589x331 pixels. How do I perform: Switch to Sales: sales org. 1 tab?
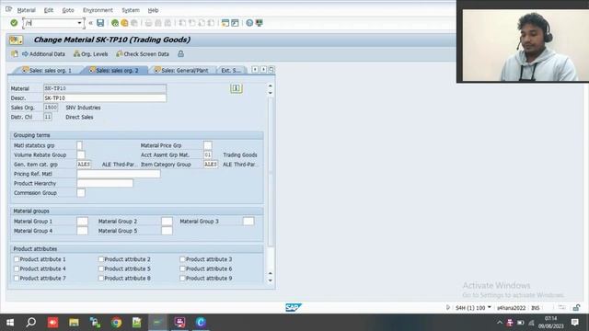tap(47, 70)
